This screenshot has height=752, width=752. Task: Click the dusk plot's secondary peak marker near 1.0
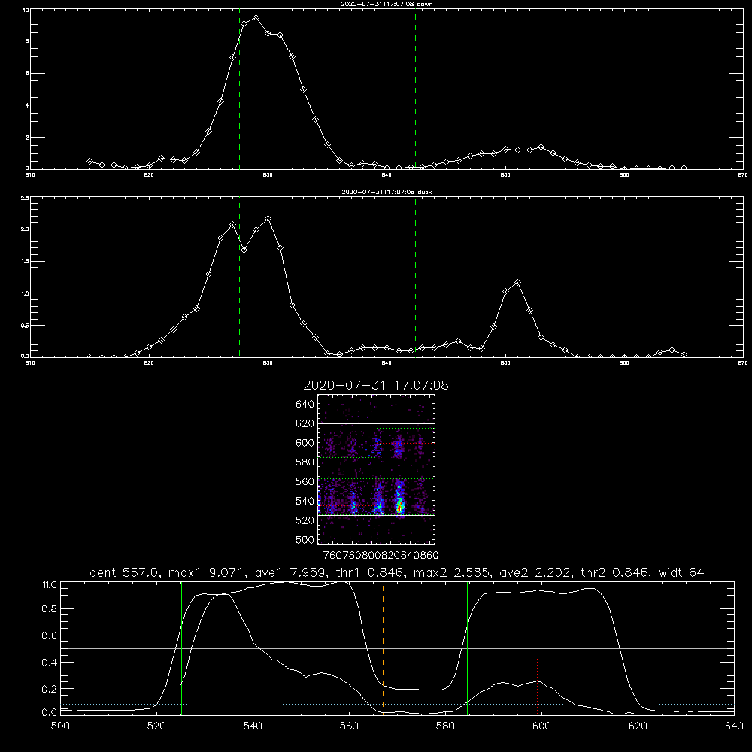[x=517, y=283]
